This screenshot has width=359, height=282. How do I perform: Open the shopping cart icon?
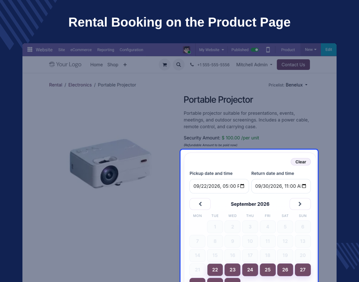[x=165, y=65]
